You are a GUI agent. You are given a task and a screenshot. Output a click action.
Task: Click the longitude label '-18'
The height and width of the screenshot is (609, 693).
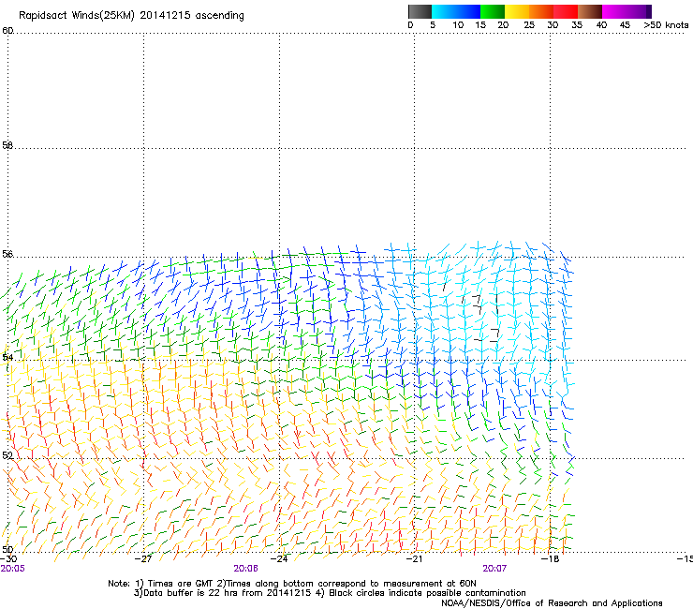point(550,559)
